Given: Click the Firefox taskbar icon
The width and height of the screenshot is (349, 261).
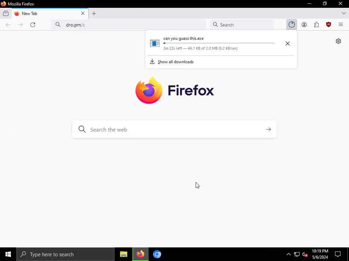Looking at the screenshot, I should (x=140, y=254).
